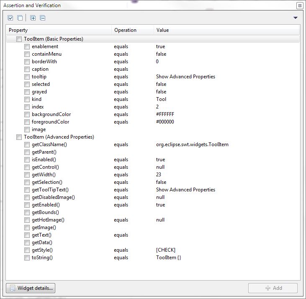Check the ToolItem (Basic Properties) group checkbox
Screen dimensions: 306x299
click(19, 39)
